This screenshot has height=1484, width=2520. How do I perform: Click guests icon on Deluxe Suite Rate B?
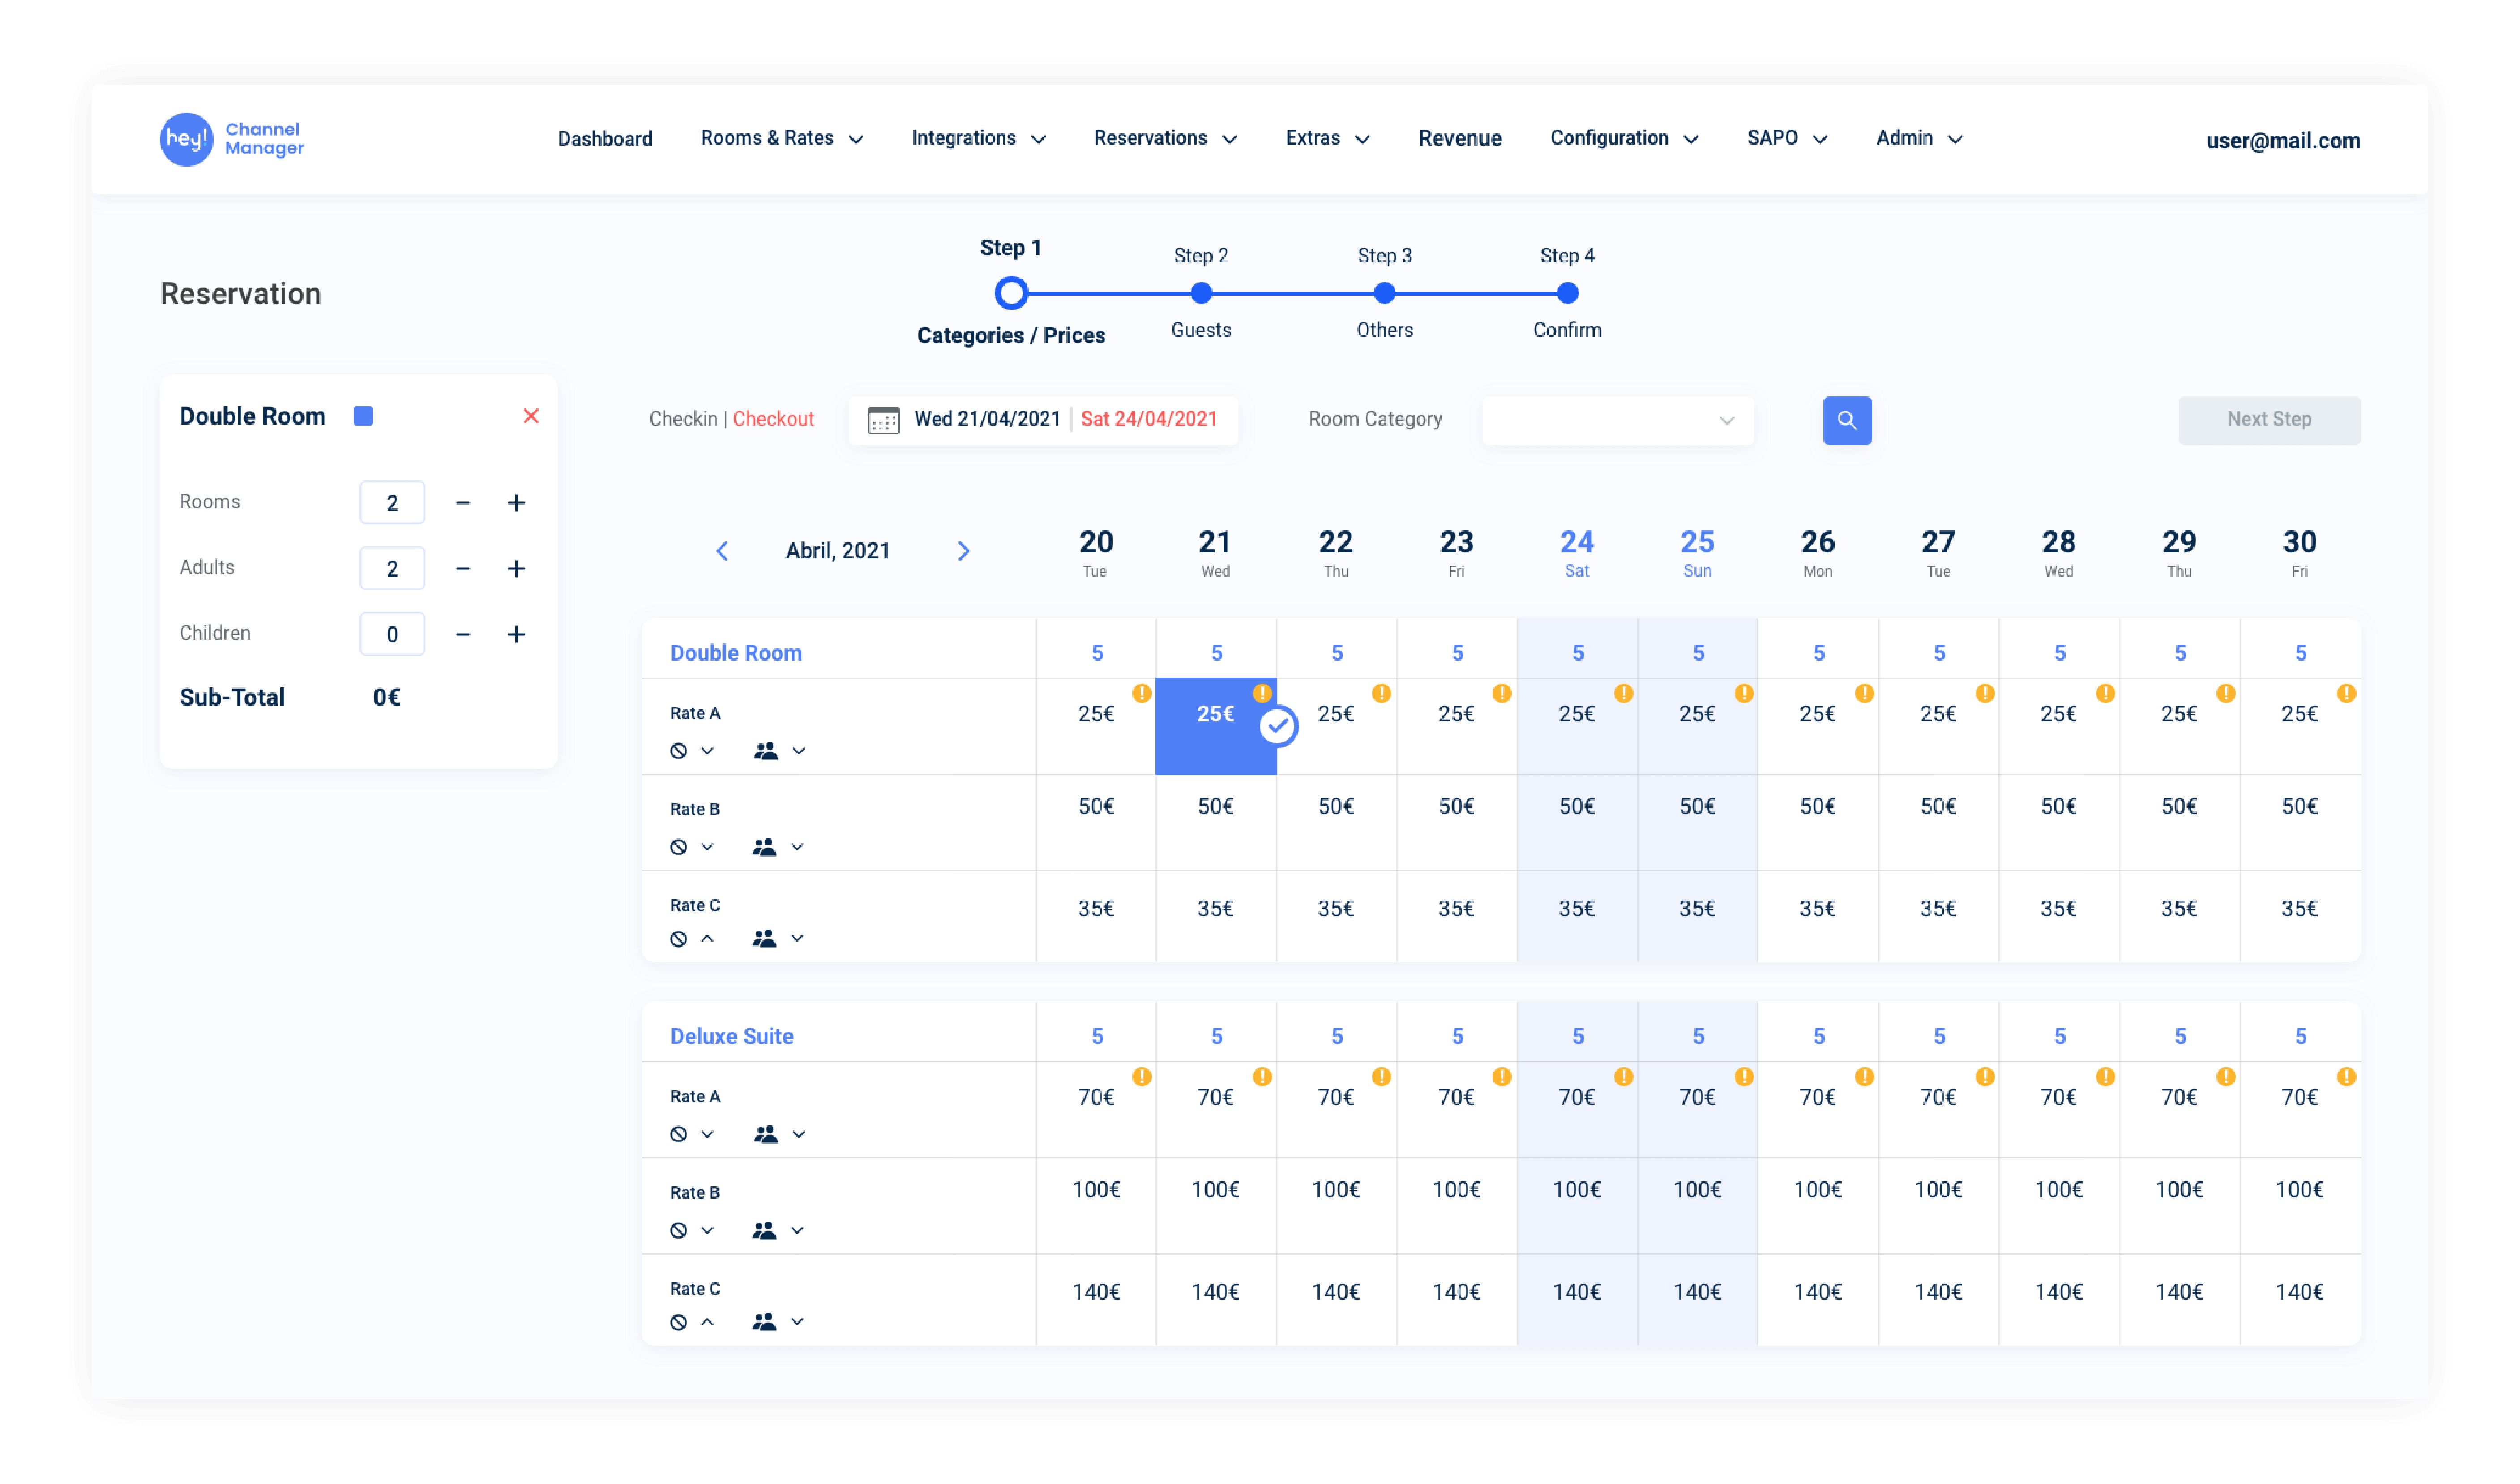coord(764,1230)
